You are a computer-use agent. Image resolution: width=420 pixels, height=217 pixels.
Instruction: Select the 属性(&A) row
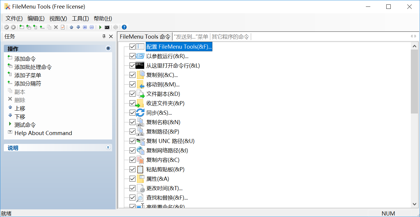[x=158, y=179]
